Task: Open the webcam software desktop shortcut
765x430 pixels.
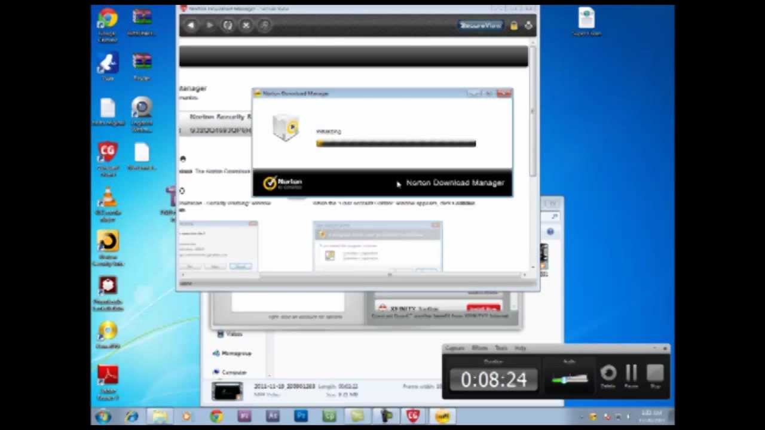Action: 142,114
